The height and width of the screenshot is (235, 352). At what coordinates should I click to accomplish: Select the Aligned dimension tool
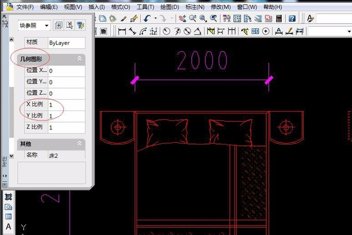(x=133, y=31)
